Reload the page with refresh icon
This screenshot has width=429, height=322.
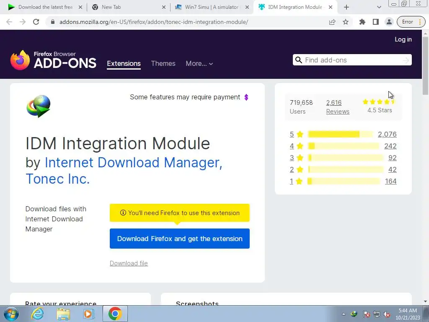(36, 22)
